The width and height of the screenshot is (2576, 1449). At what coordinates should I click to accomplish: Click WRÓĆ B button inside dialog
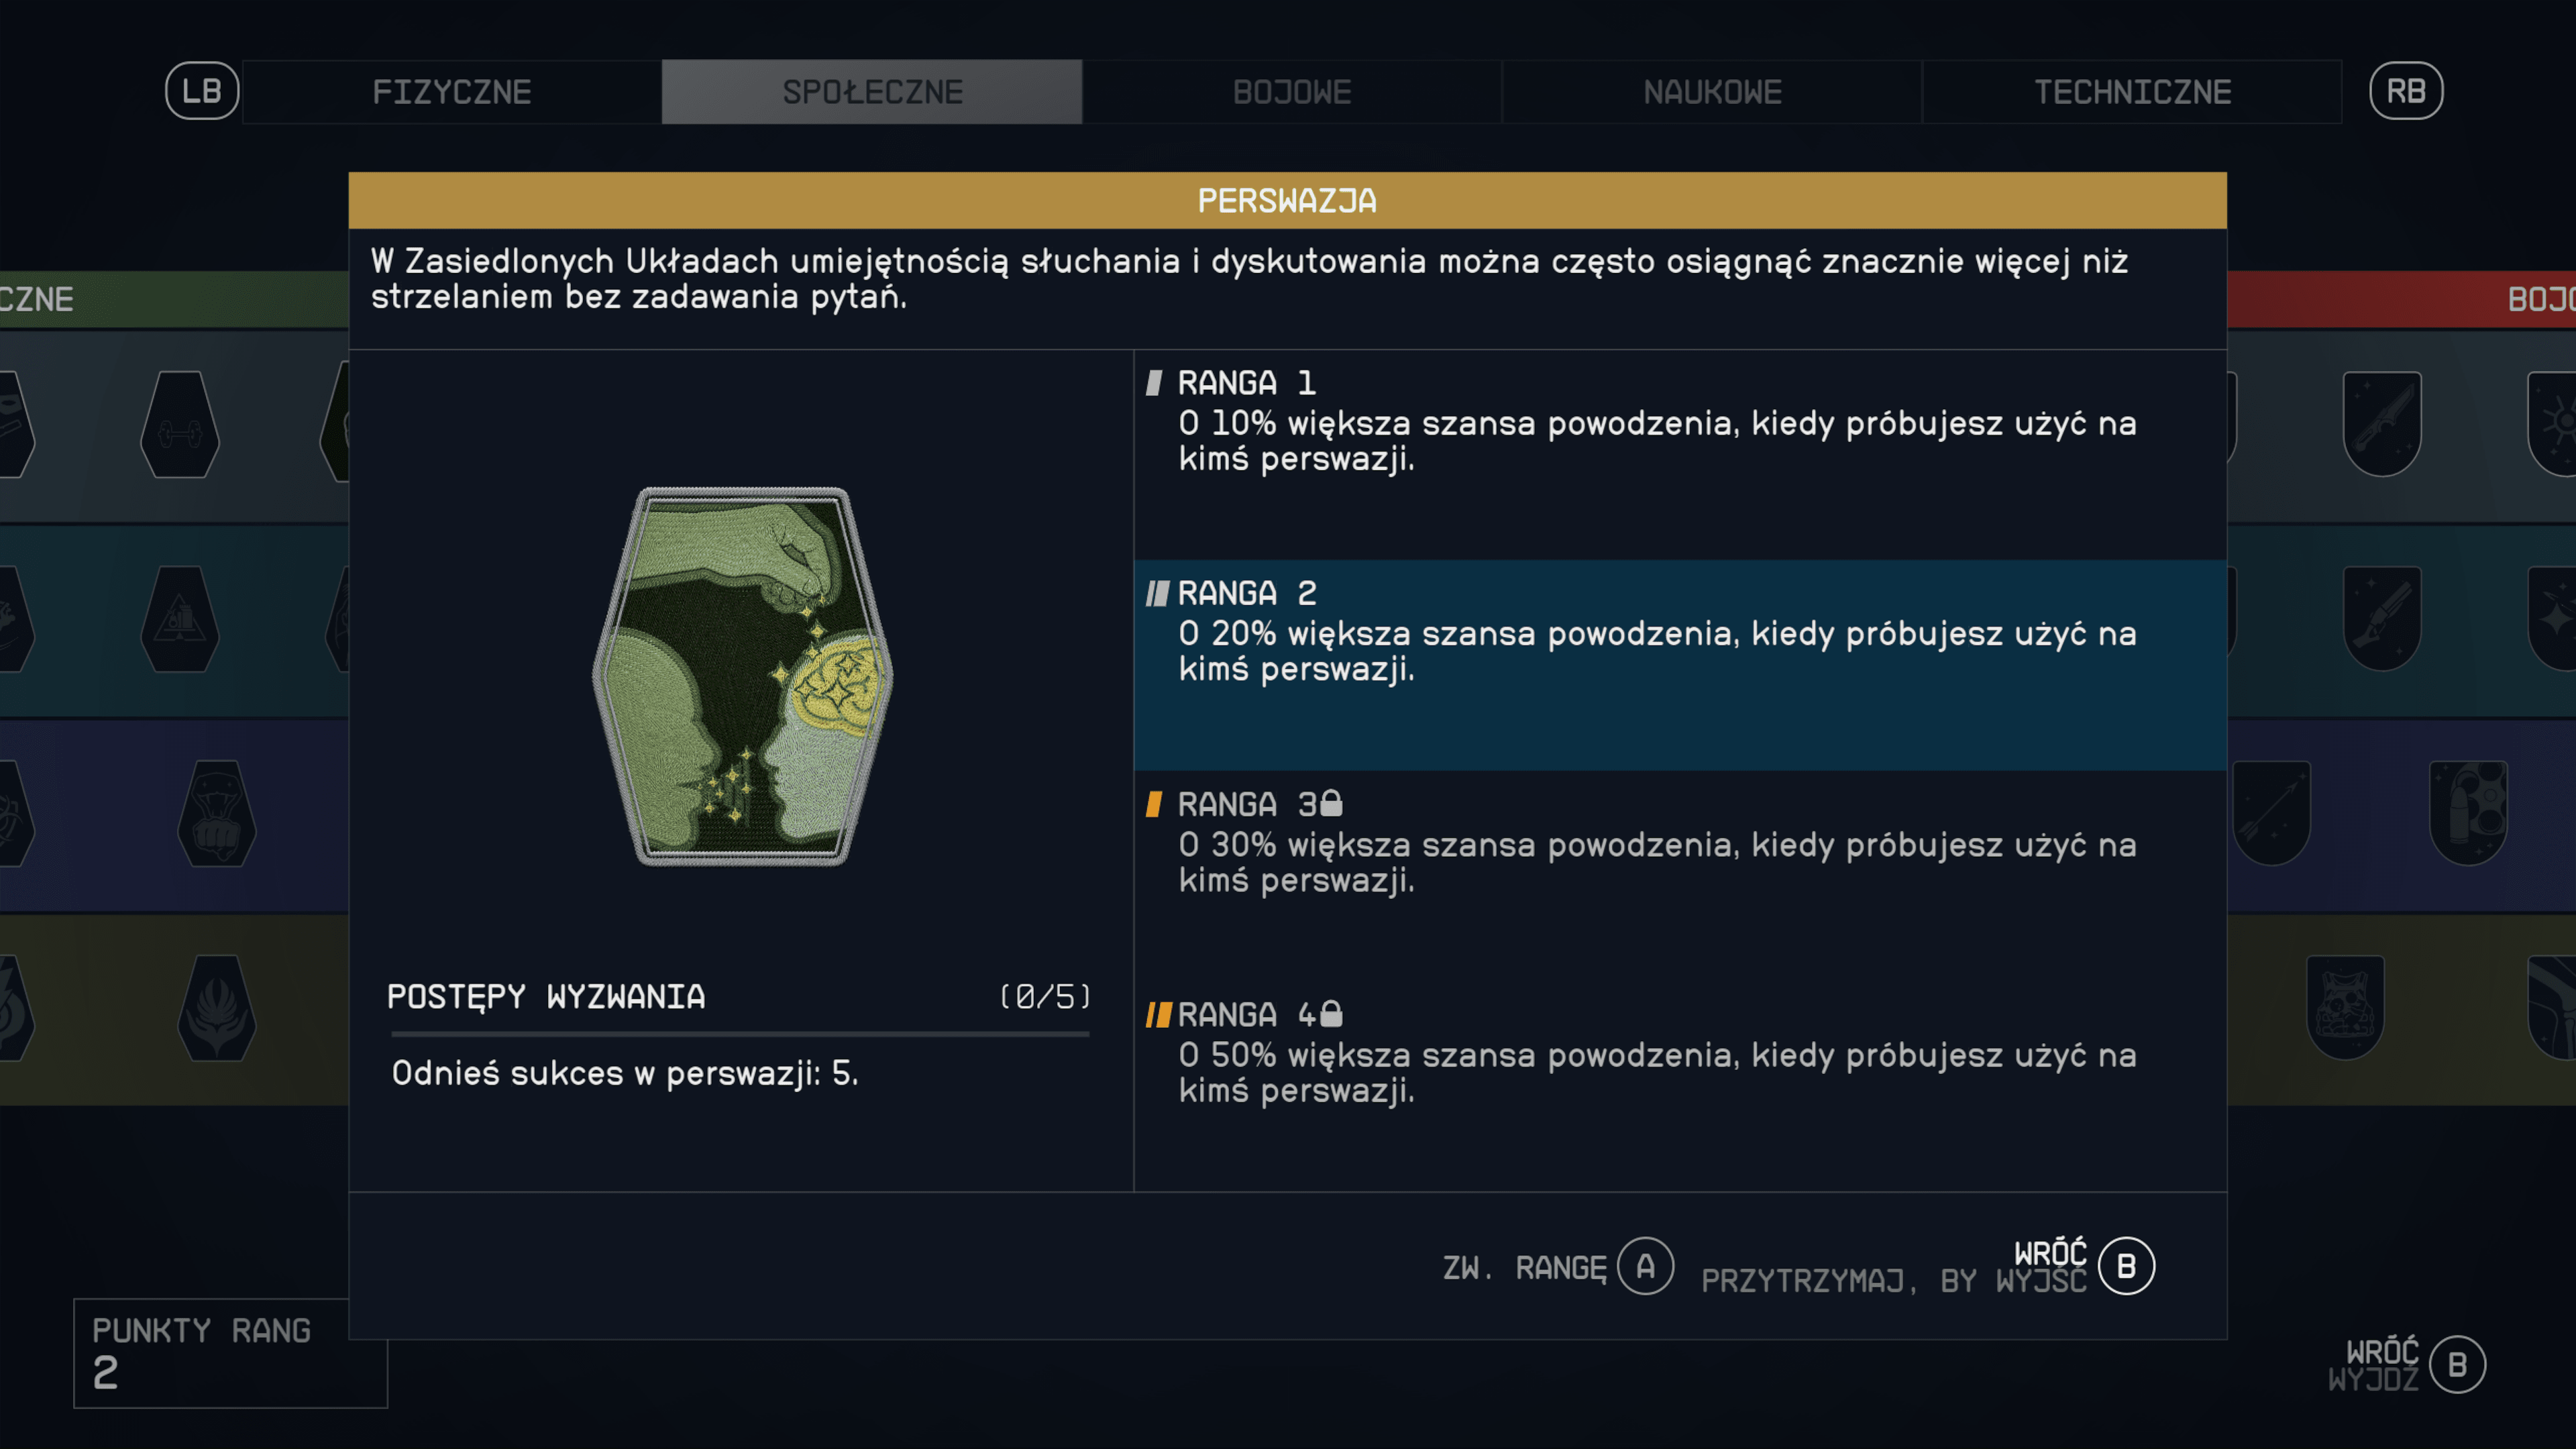click(2126, 1266)
